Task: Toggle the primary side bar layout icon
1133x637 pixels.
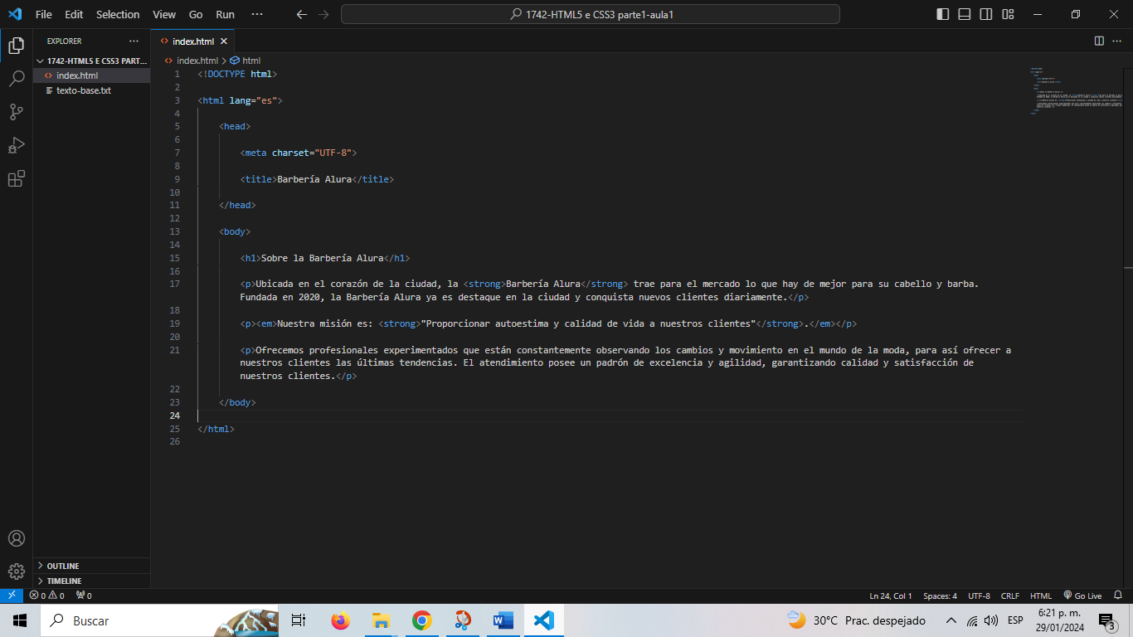Action: pyautogui.click(x=943, y=14)
